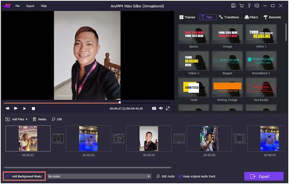
Task: Select the Text tab
Action: point(208,17)
